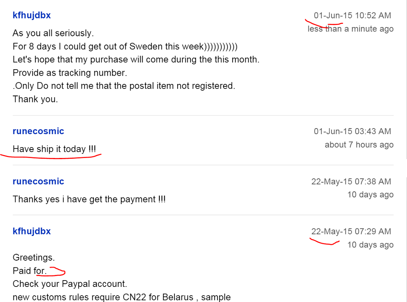Click kfhujdbx username above the "Greetings." message
The width and height of the screenshot is (407, 302).
click(x=32, y=231)
